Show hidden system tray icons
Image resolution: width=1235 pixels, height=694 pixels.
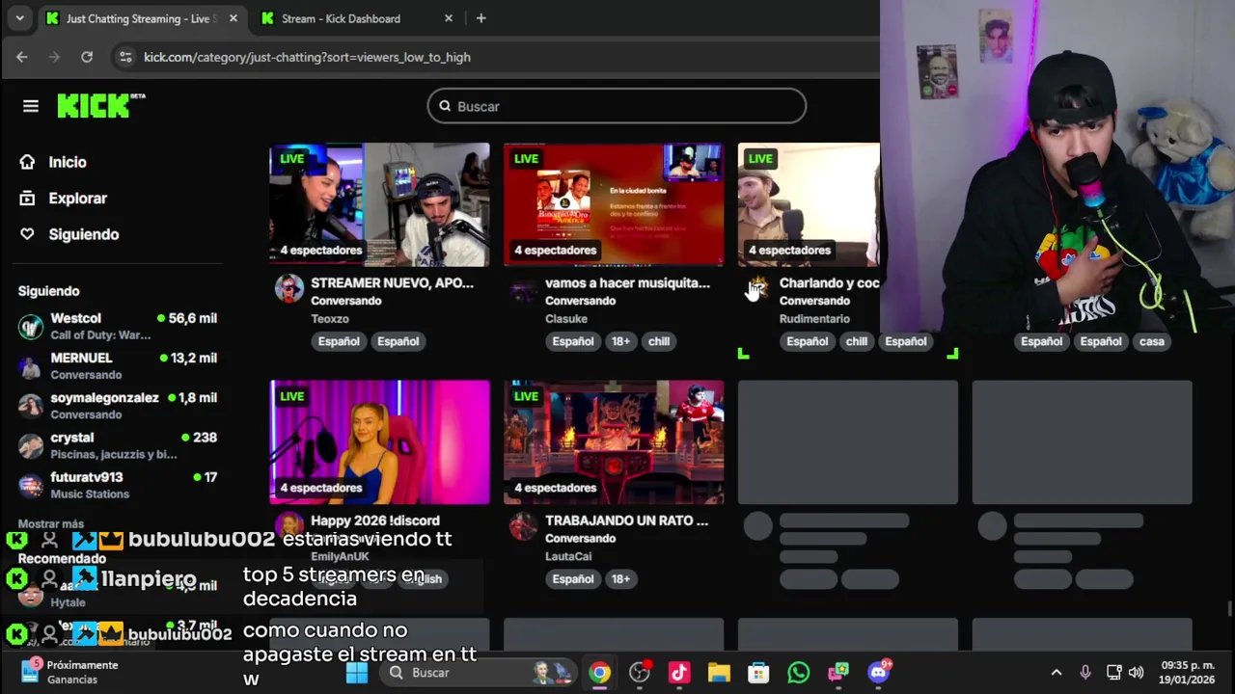tap(1057, 673)
